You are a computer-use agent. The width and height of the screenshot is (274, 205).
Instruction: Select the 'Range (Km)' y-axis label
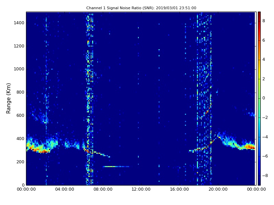coord(9,98)
